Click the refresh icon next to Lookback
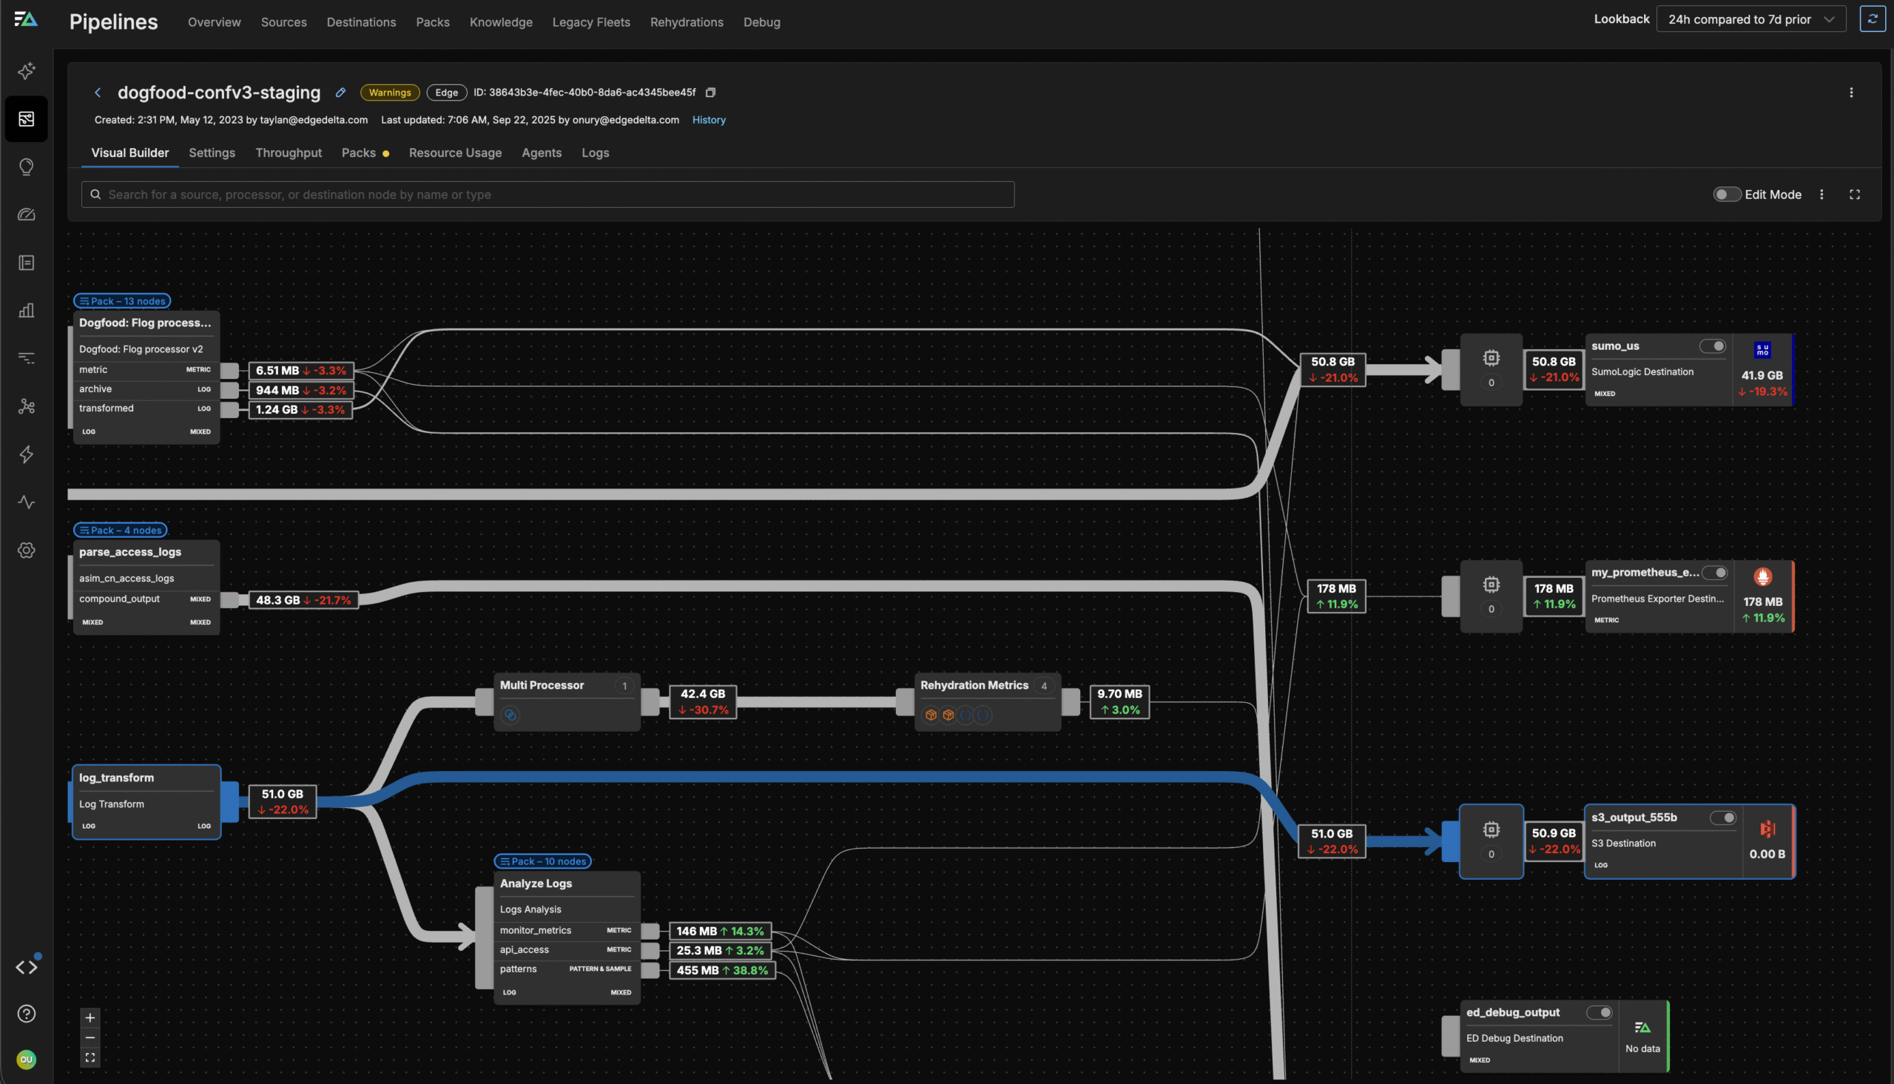 [1873, 19]
